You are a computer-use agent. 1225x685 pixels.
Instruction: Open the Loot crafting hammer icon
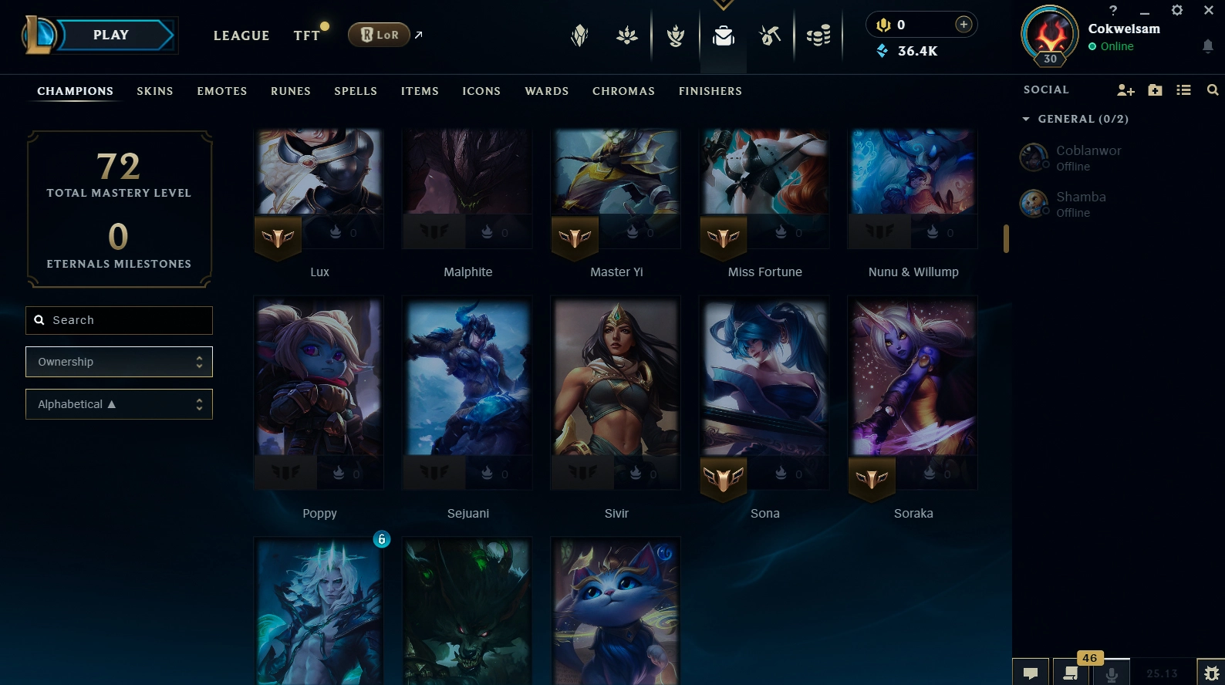click(770, 35)
